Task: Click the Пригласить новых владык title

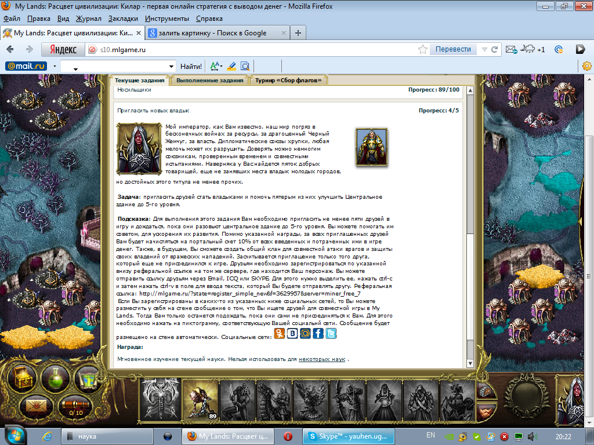Action: pyautogui.click(x=153, y=111)
